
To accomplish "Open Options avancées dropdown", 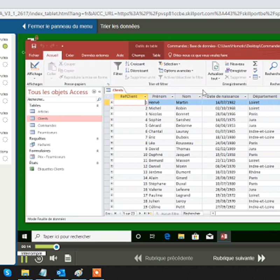I will [176, 71].
